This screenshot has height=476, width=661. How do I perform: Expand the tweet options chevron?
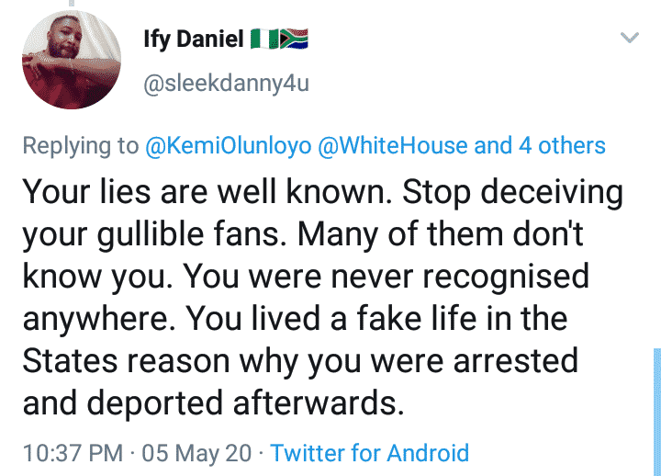click(630, 38)
